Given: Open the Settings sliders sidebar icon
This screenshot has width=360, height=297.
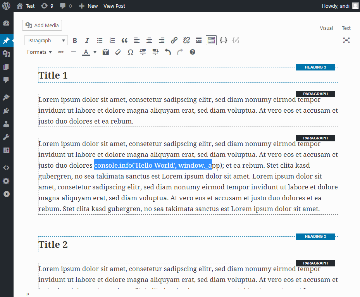Looking at the screenshot, I should [6, 150].
